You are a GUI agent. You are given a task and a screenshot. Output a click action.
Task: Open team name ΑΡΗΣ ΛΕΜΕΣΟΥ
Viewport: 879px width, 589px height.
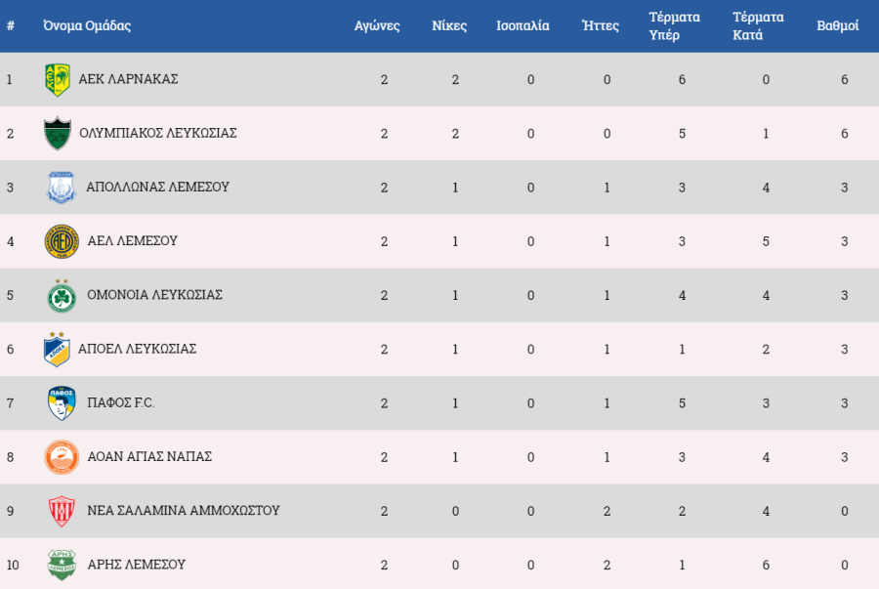136,565
